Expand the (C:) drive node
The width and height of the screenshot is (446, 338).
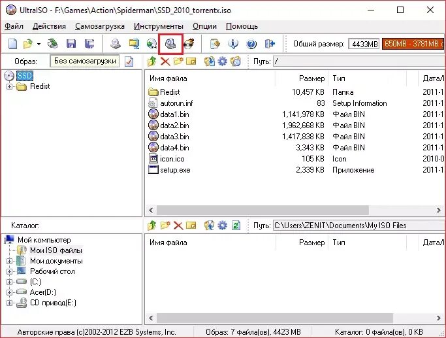tap(9, 282)
